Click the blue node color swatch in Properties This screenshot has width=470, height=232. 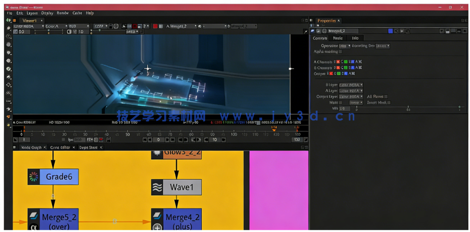pyautogui.click(x=390, y=31)
